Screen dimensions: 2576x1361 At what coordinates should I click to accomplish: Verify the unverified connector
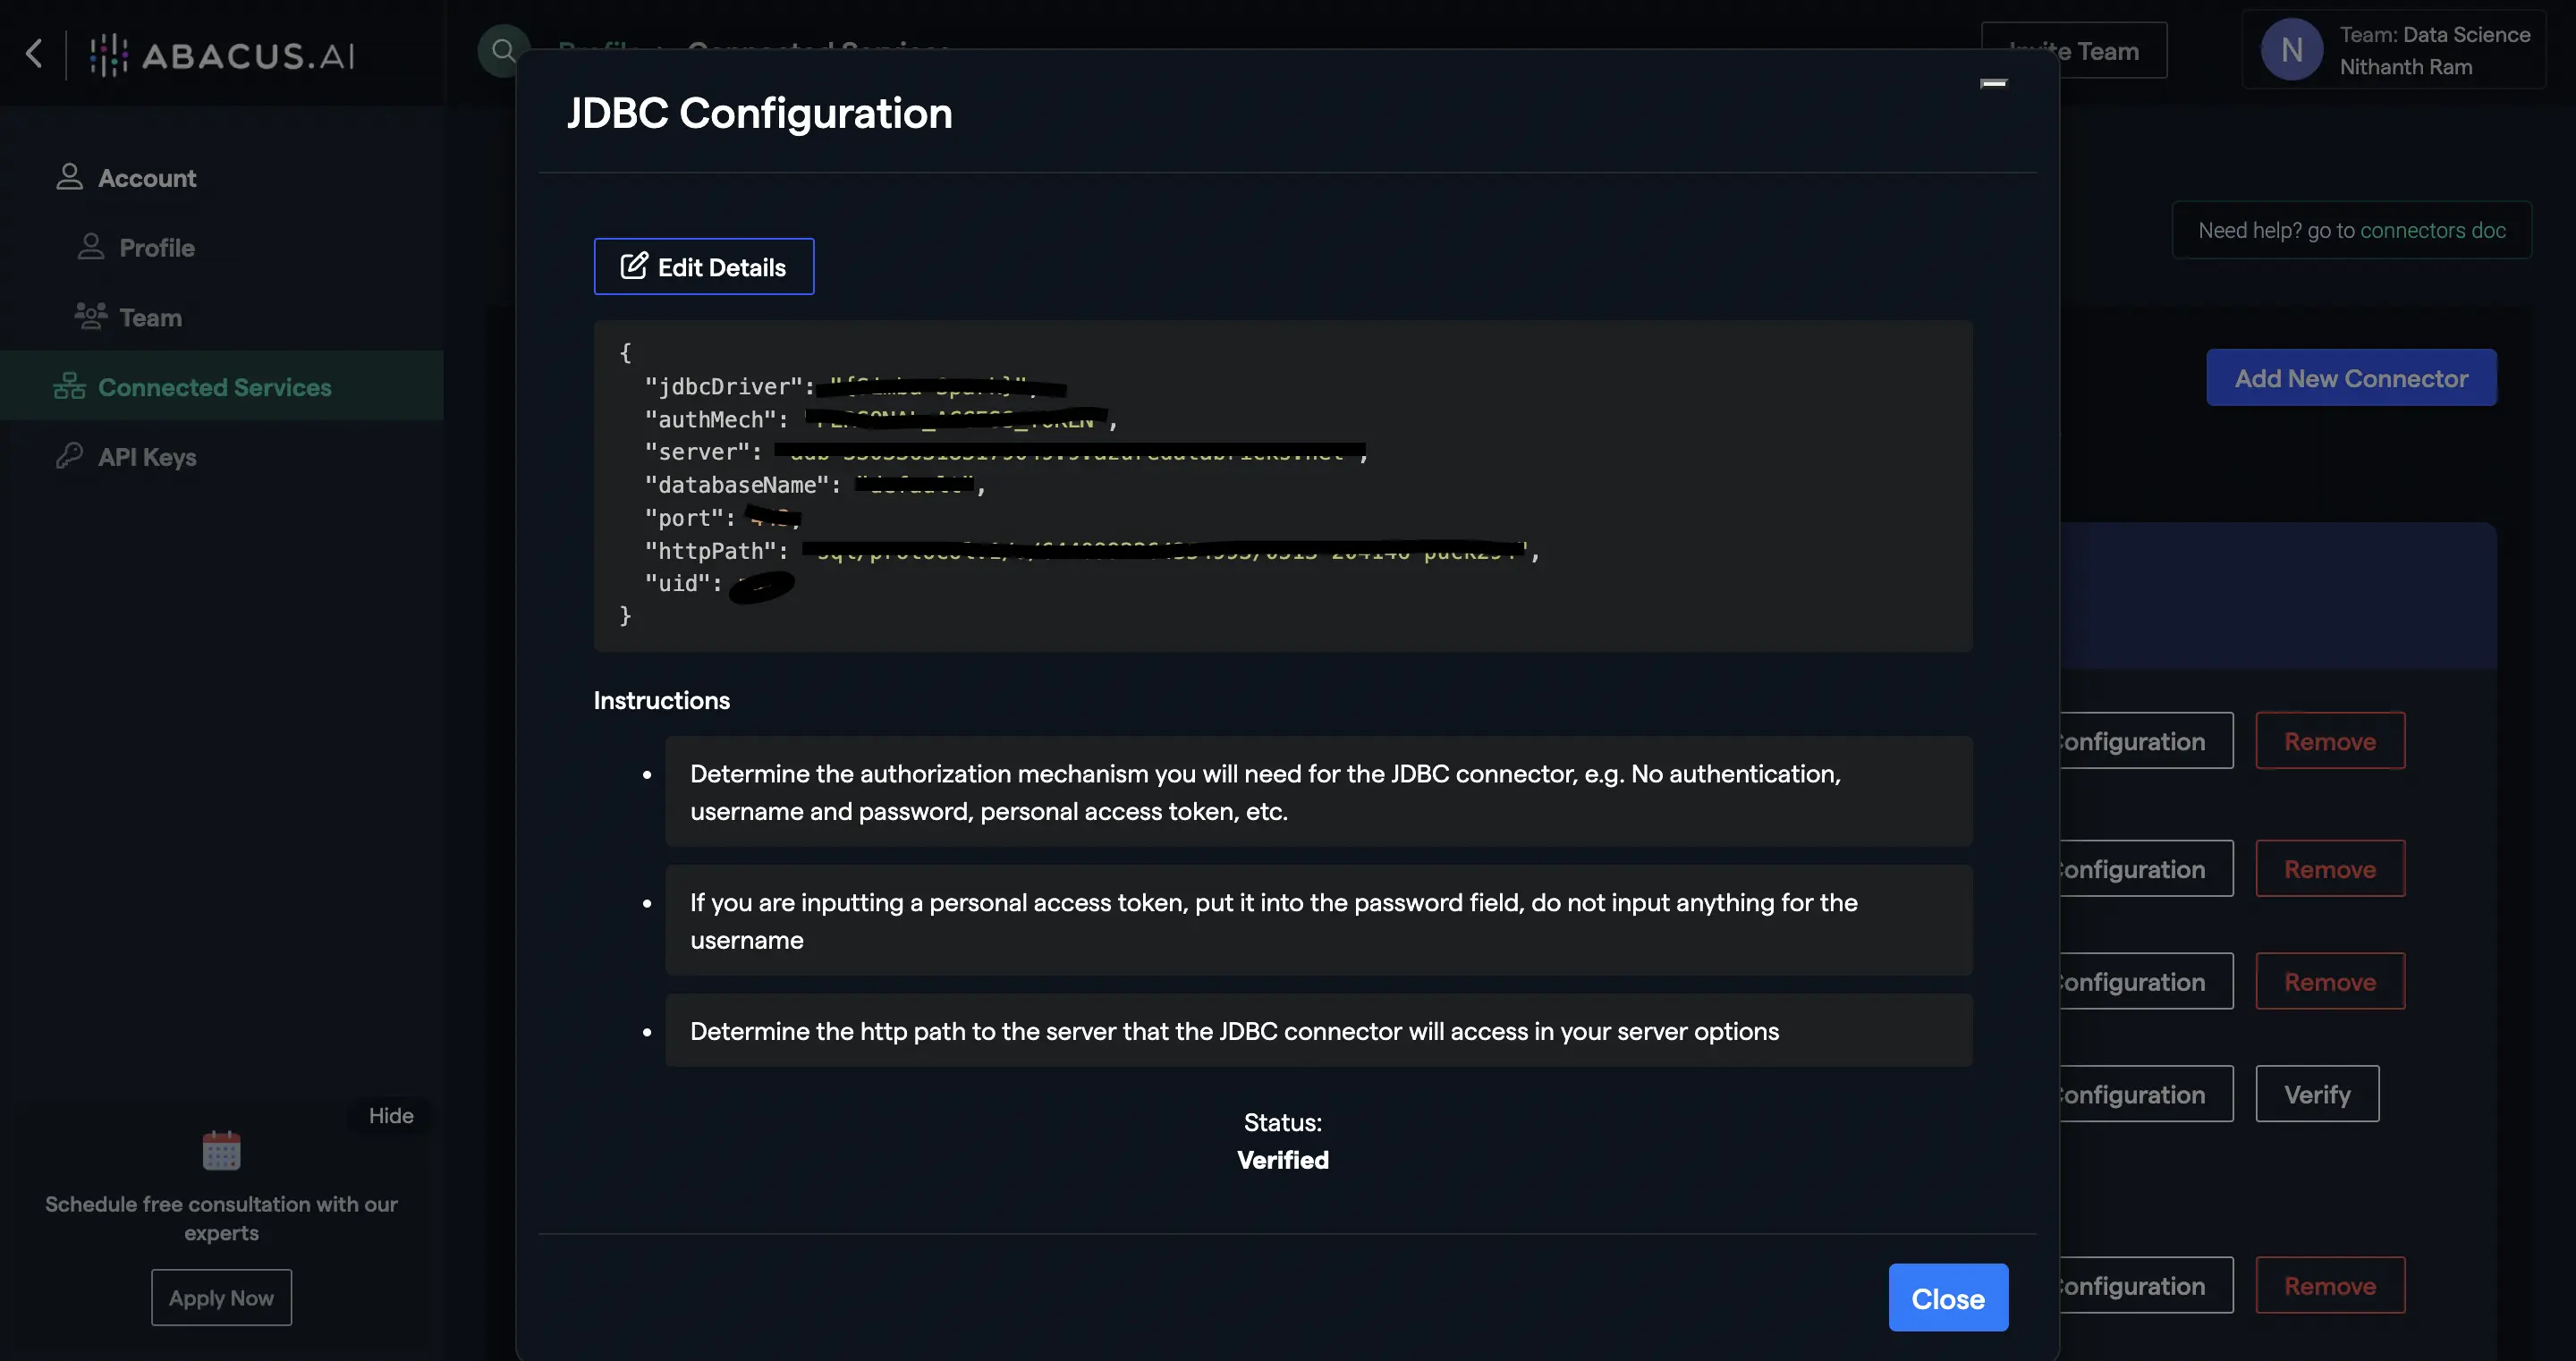(x=2317, y=1093)
